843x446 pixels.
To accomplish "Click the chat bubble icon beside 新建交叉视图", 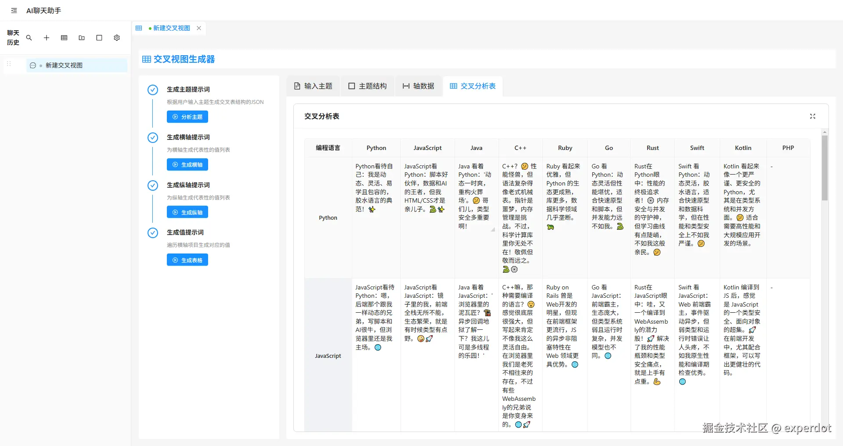I will pos(33,65).
